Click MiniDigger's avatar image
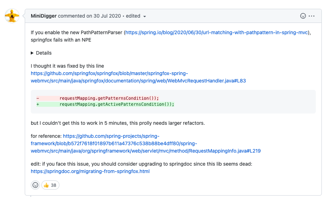325x197 pixels. point(12,16)
